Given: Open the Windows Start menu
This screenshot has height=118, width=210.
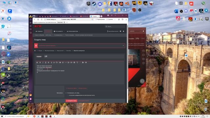Looking at the screenshot, I should pos(2,116).
